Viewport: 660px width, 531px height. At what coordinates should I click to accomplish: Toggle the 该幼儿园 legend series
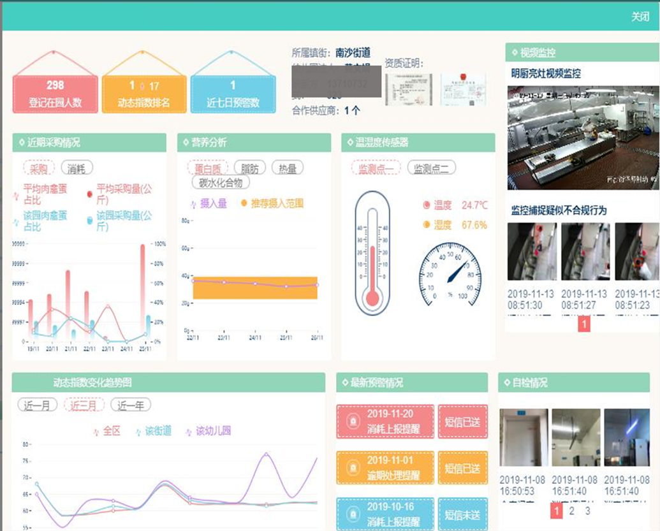pos(209,431)
